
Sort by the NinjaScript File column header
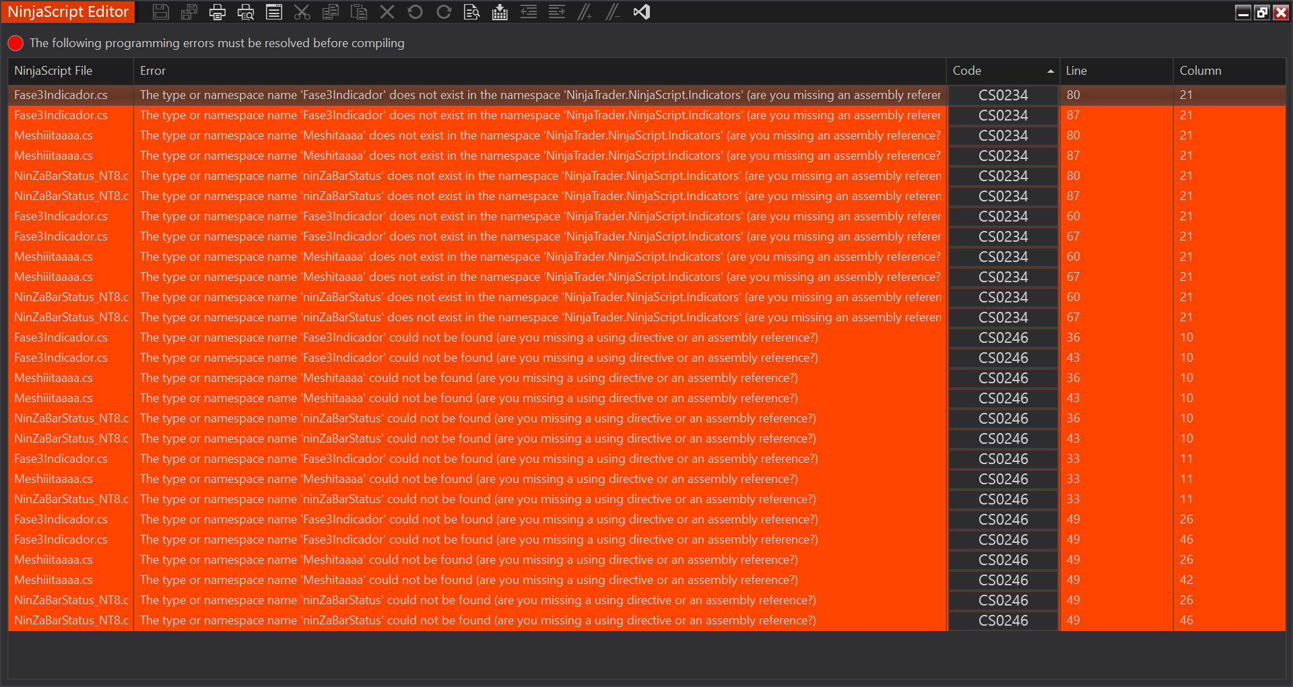tap(71, 71)
